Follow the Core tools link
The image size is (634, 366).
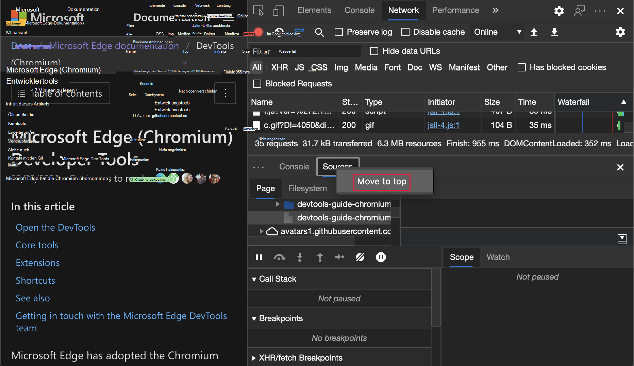[37, 245]
